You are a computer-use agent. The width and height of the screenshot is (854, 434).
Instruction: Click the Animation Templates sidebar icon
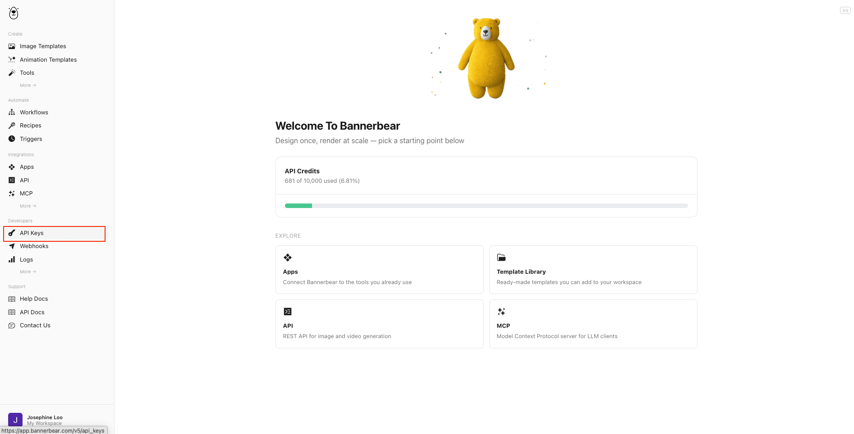pyautogui.click(x=12, y=59)
